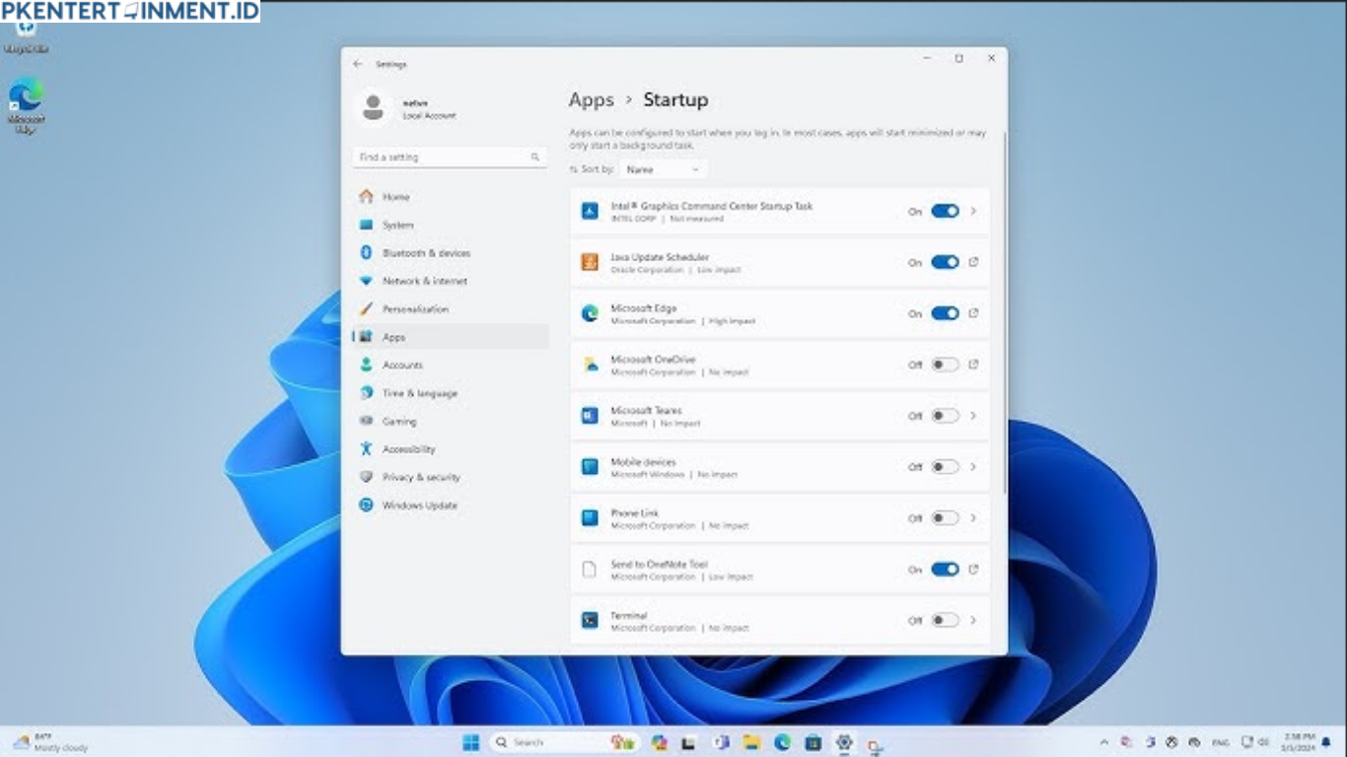Click the Intel Graphics Command Center app icon

tap(590, 211)
